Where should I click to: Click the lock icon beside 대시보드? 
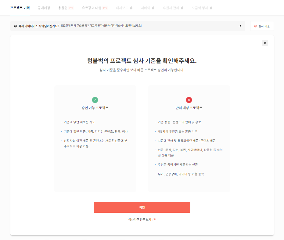(x=131, y=8)
